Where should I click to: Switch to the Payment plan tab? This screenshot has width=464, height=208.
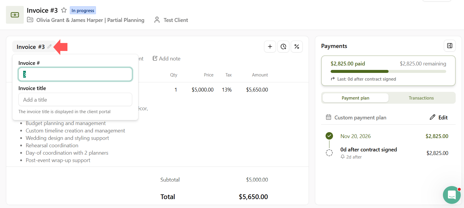[355, 98]
